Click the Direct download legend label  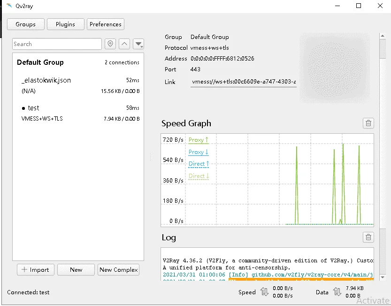coord(199,176)
